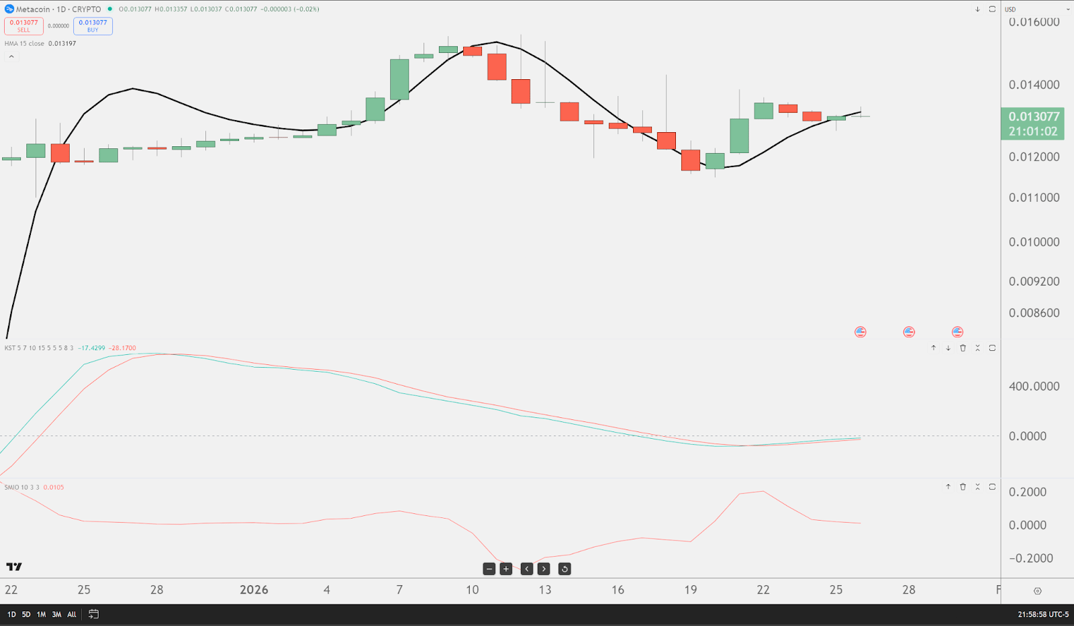1074x626 pixels.
Task: Click the SMIO value 0.0105
Action: (x=54, y=487)
